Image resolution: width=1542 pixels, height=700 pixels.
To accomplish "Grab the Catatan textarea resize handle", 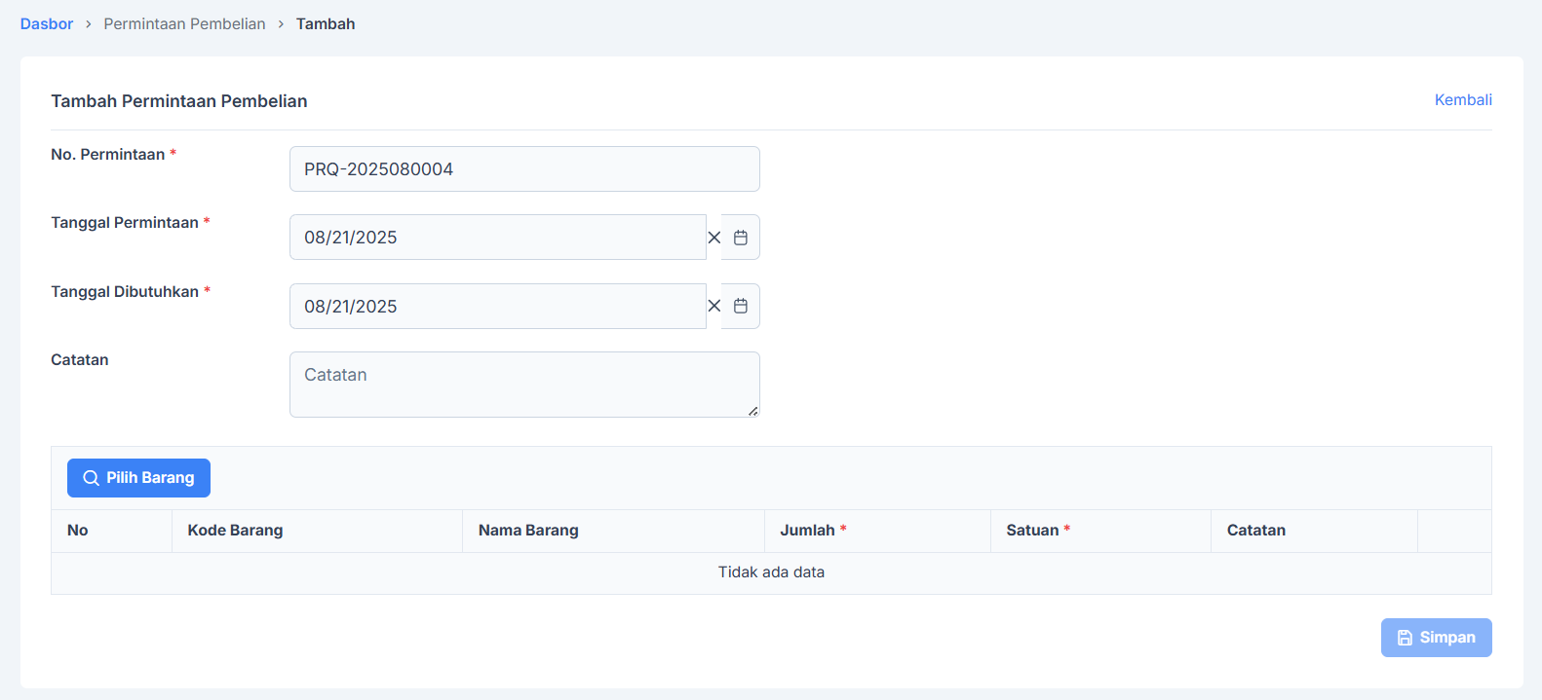I will coord(752,411).
